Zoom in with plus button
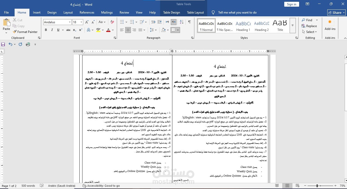The width and height of the screenshot is (347, 189). 335,186
